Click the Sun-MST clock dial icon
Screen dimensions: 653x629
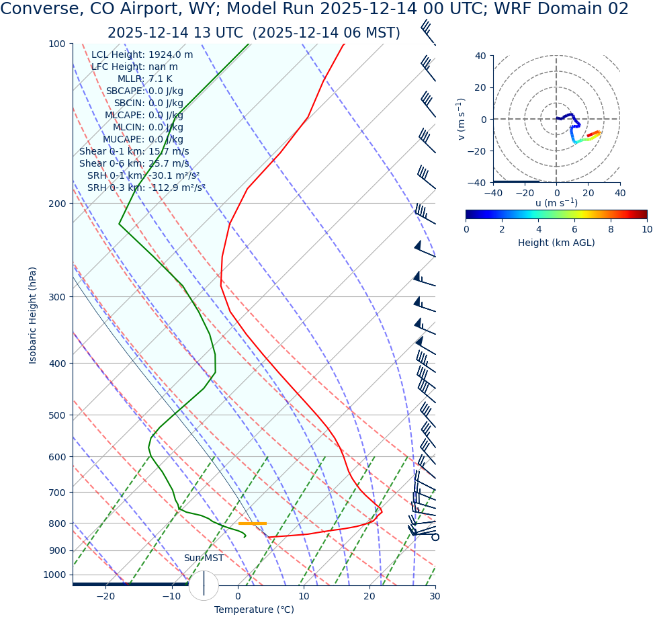point(204,585)
